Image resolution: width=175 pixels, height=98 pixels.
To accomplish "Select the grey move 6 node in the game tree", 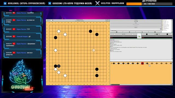I will (x=126, y=63).
